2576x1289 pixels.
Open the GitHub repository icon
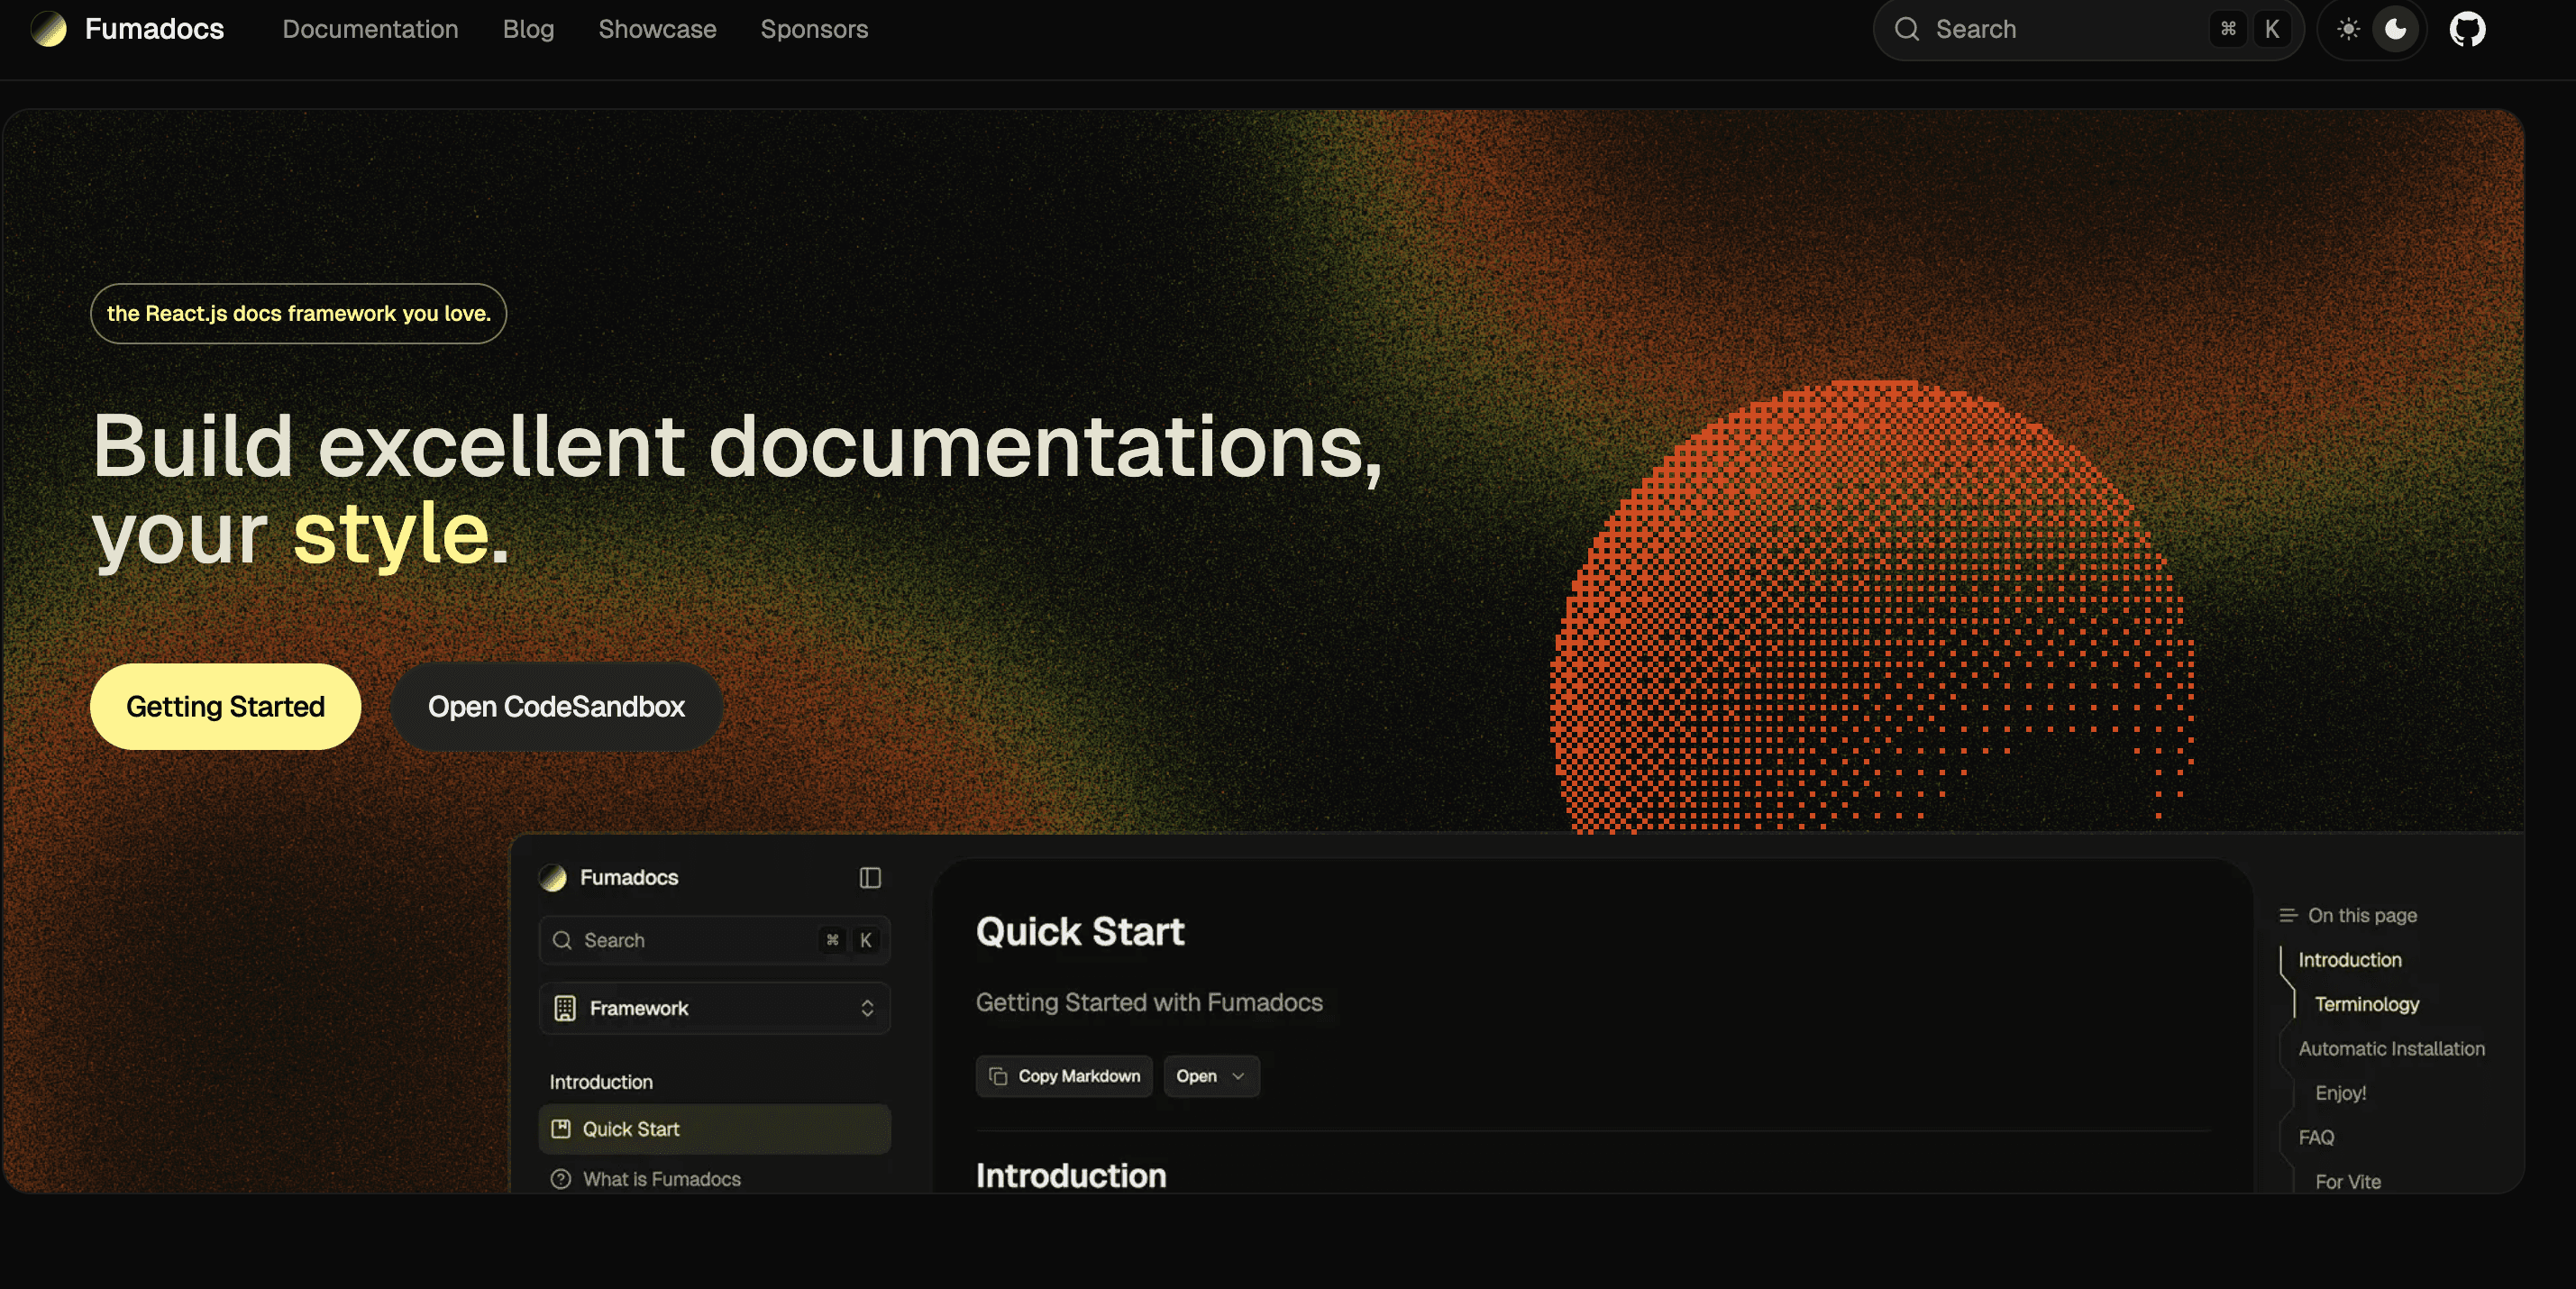tap(2466, 29)
